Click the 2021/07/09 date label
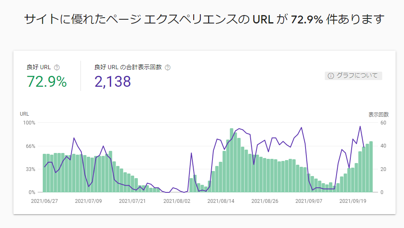The width and height of the screenshot is (404, 228). pos(88,201)
